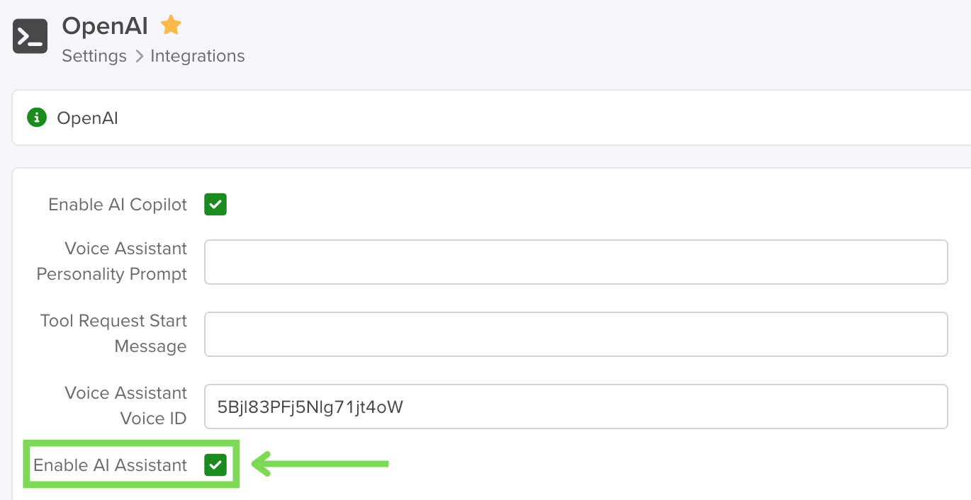Click into the Tool Request Start Message field
The width and height of the screenshot is (971, 500).
(576, 334)
